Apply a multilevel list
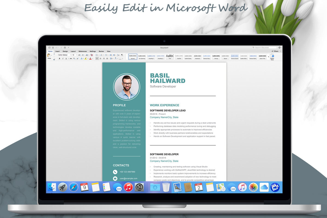The image size is (327, 218). pyautogui.click(x=106, y=55)
